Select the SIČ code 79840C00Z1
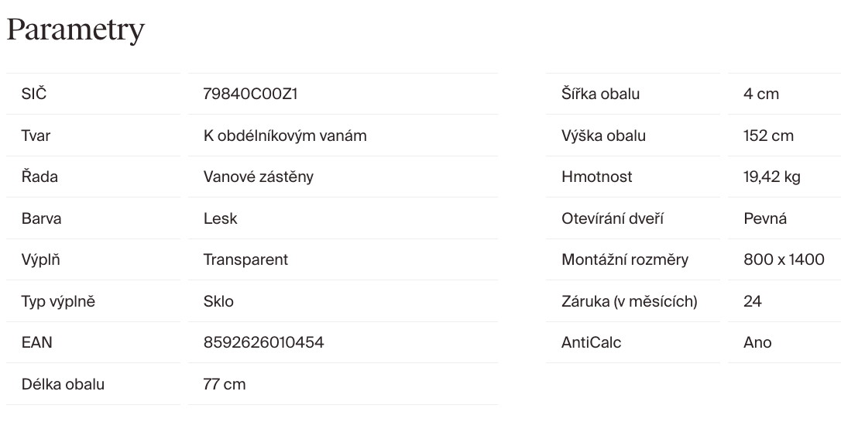 pyautogui.click(x=250, y=94)
